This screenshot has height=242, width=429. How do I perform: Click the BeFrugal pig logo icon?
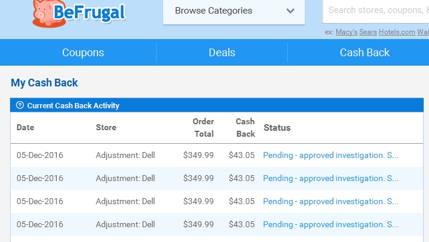[43, 14]
